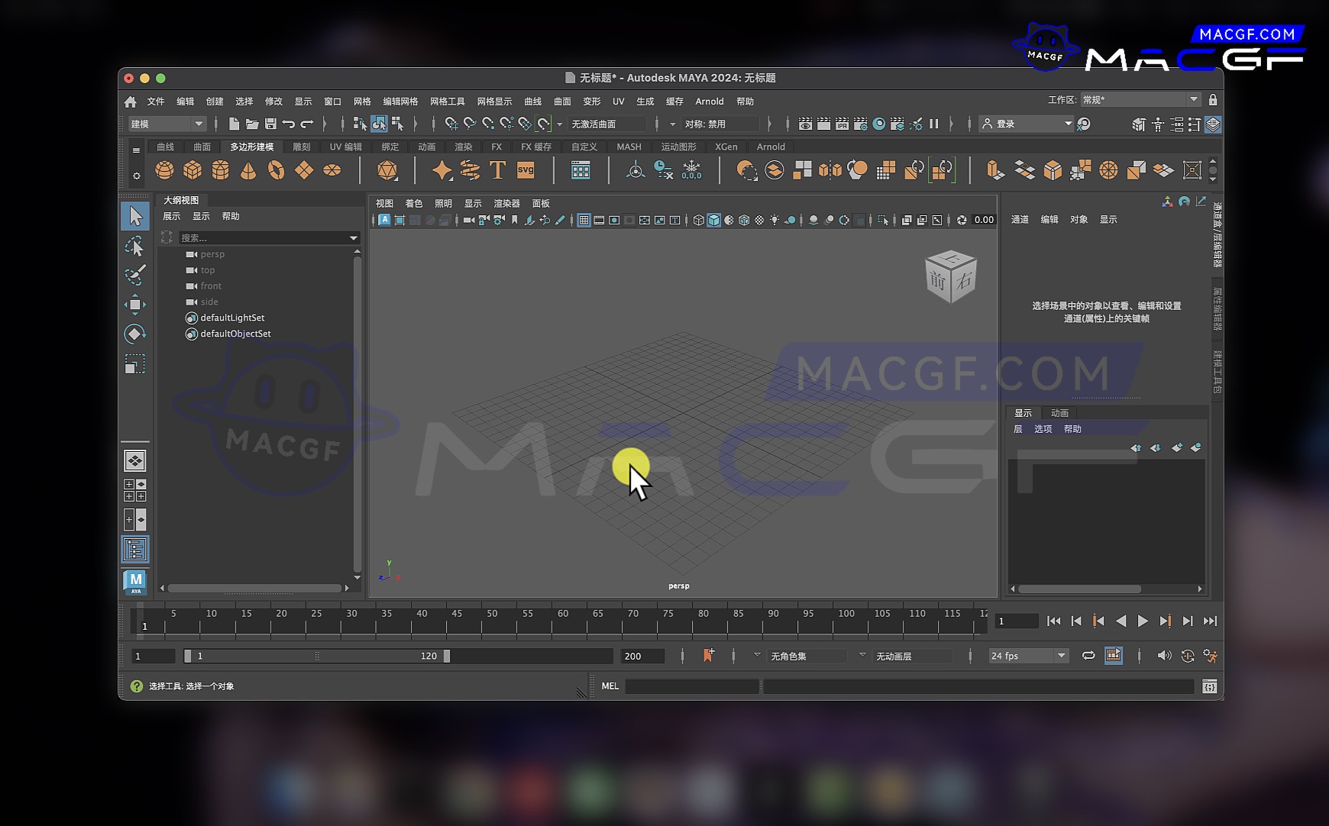Click the 3D type text tool
The image size is (1329, 826).
pyautogui.click(x=497, y=170)
